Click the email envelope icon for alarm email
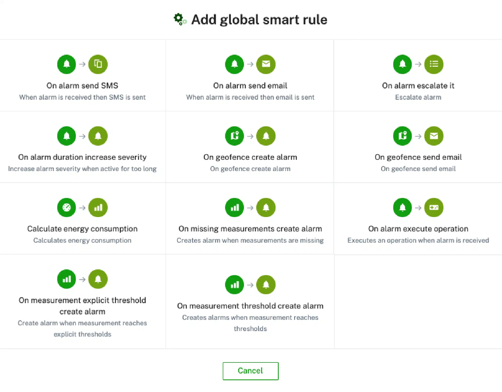The height and width of the screenshot is (392, 502). coord(266,64)
